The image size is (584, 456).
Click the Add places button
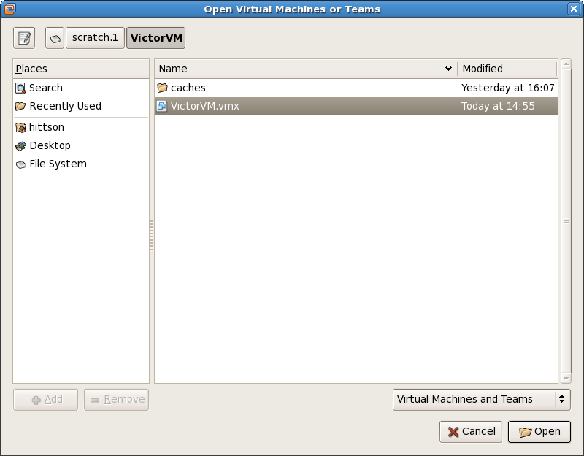coord(45,399)
